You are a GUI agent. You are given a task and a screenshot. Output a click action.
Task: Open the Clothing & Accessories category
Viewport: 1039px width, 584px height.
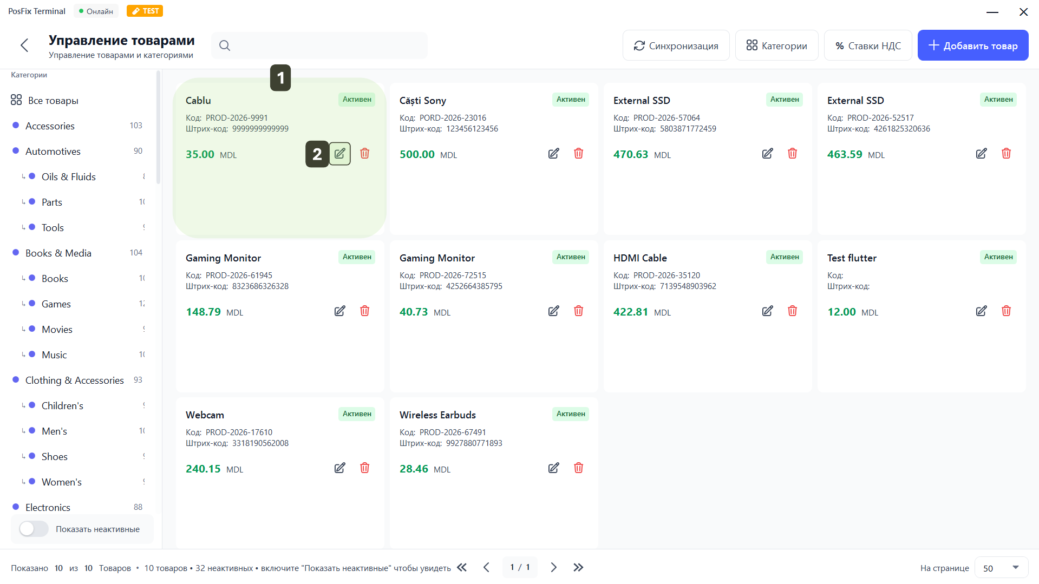pos(75,380)
